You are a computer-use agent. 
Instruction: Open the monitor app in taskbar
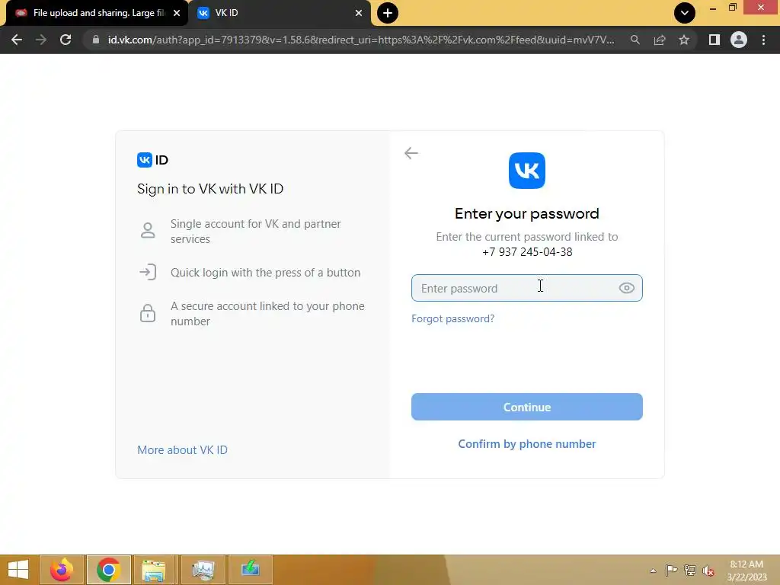pos(203,570)
